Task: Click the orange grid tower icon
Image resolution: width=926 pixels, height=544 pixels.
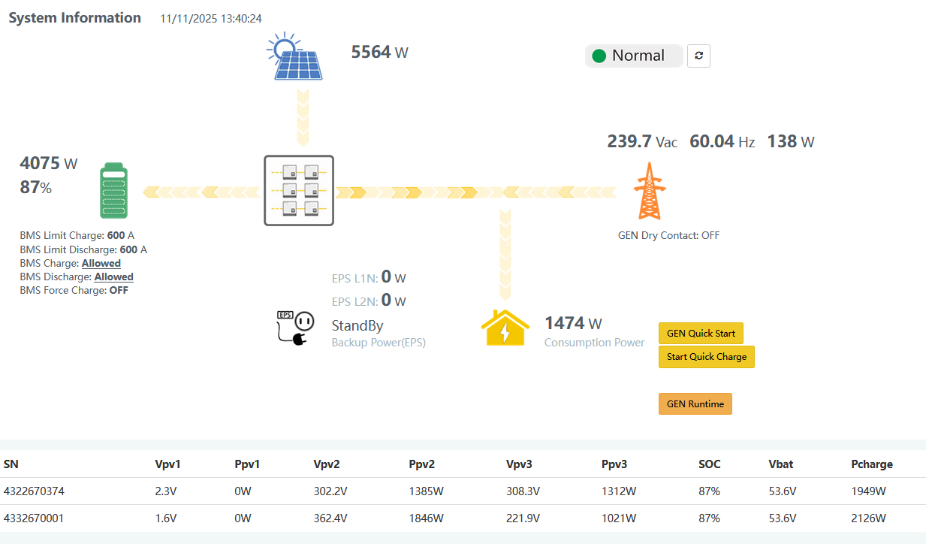Action: 650,192
